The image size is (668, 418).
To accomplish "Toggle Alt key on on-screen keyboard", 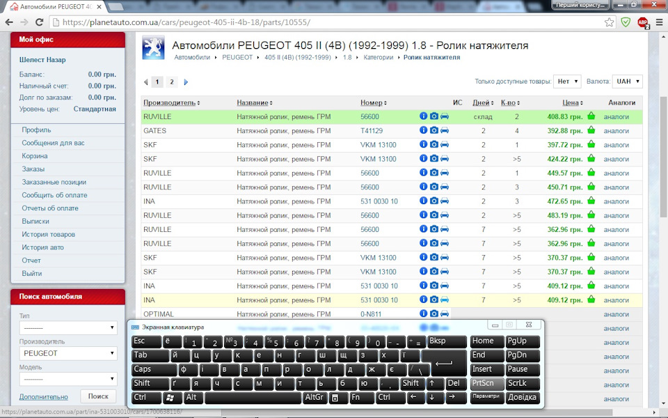I will coord(193,398).
